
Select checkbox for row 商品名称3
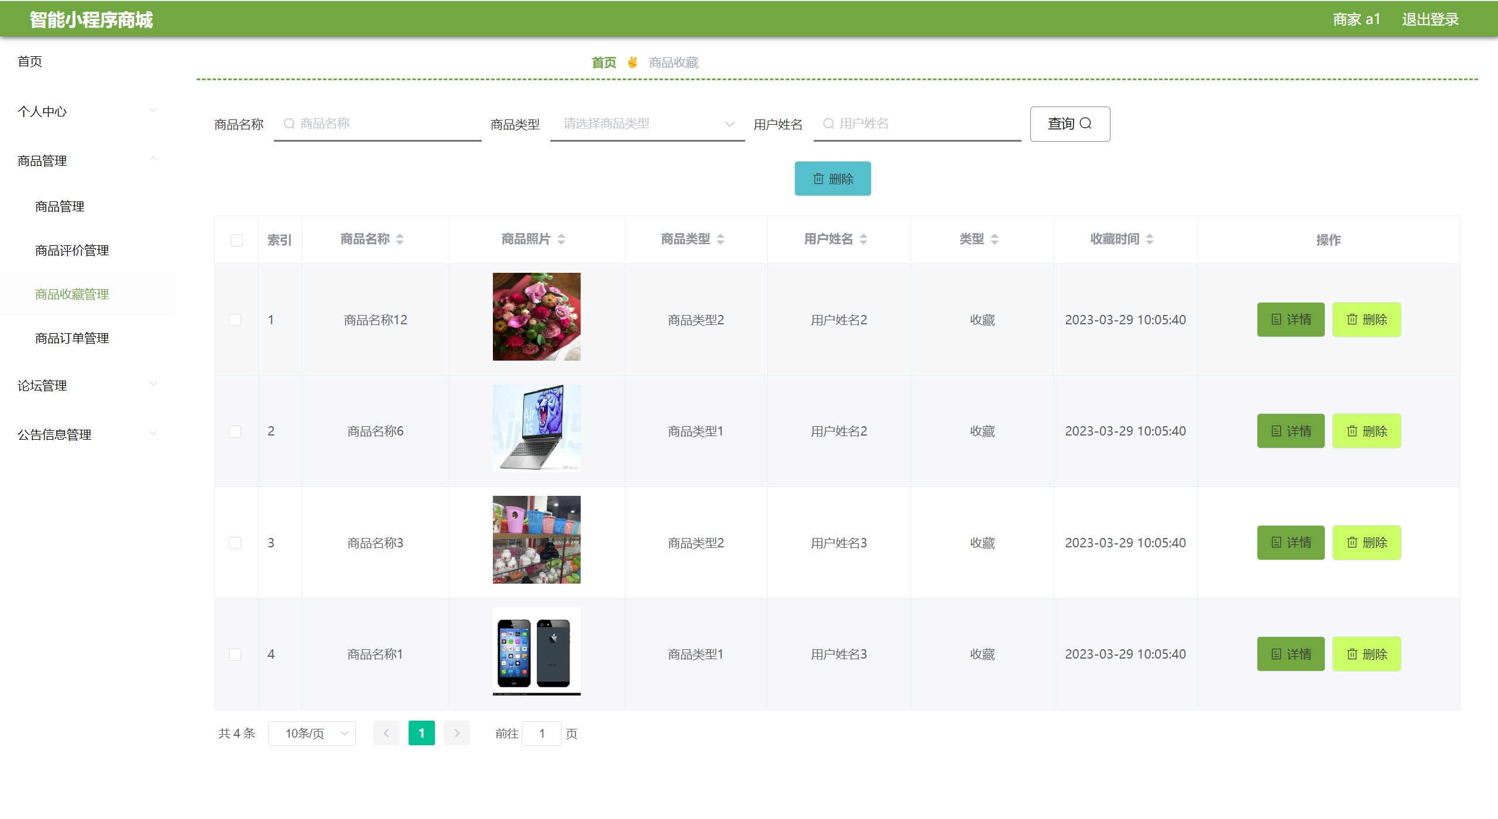(235, 543)
